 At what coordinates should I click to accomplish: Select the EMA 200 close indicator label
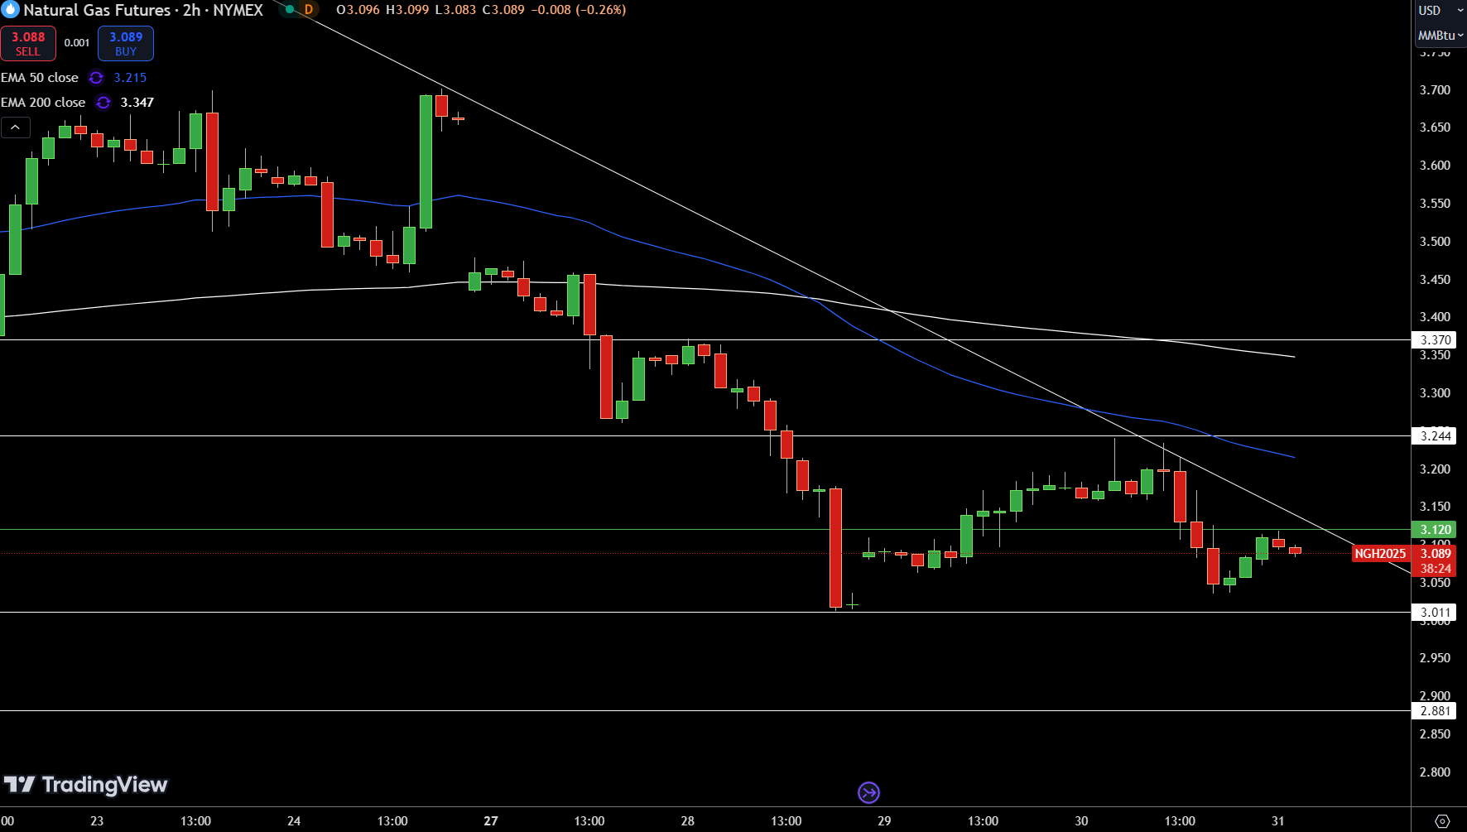click(43, 103)
